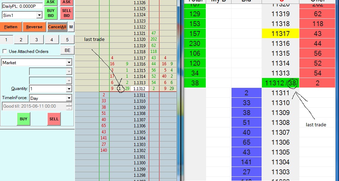Click the red SELL button

pos(54,119)
